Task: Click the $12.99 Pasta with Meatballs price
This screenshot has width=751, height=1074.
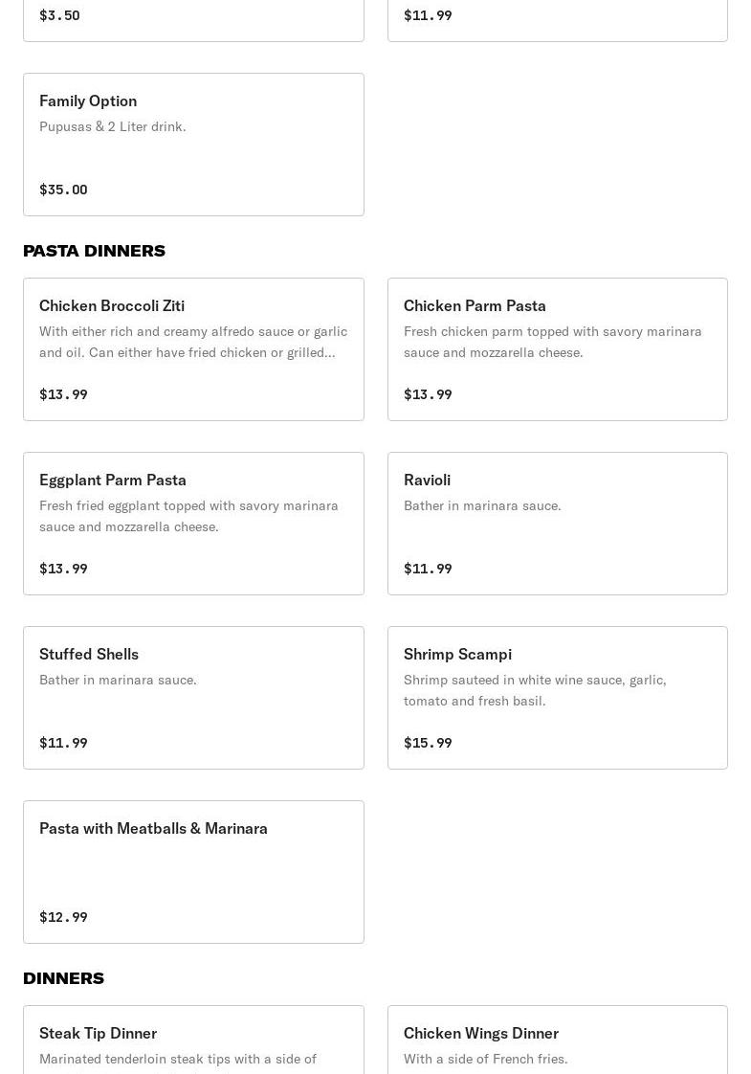Action: point(63,917)
